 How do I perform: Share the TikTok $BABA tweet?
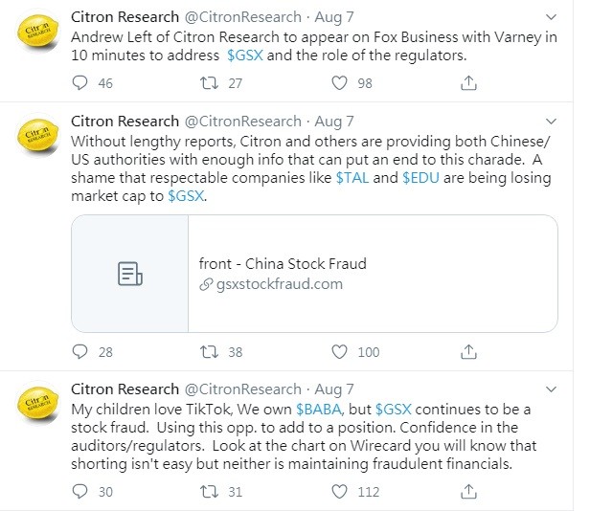coord(468,492)
